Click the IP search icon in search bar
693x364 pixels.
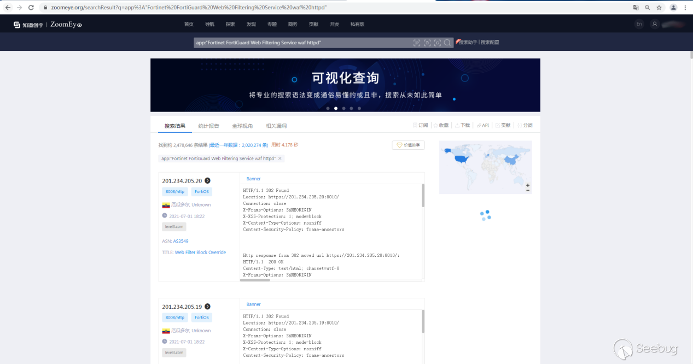point(417,43)
